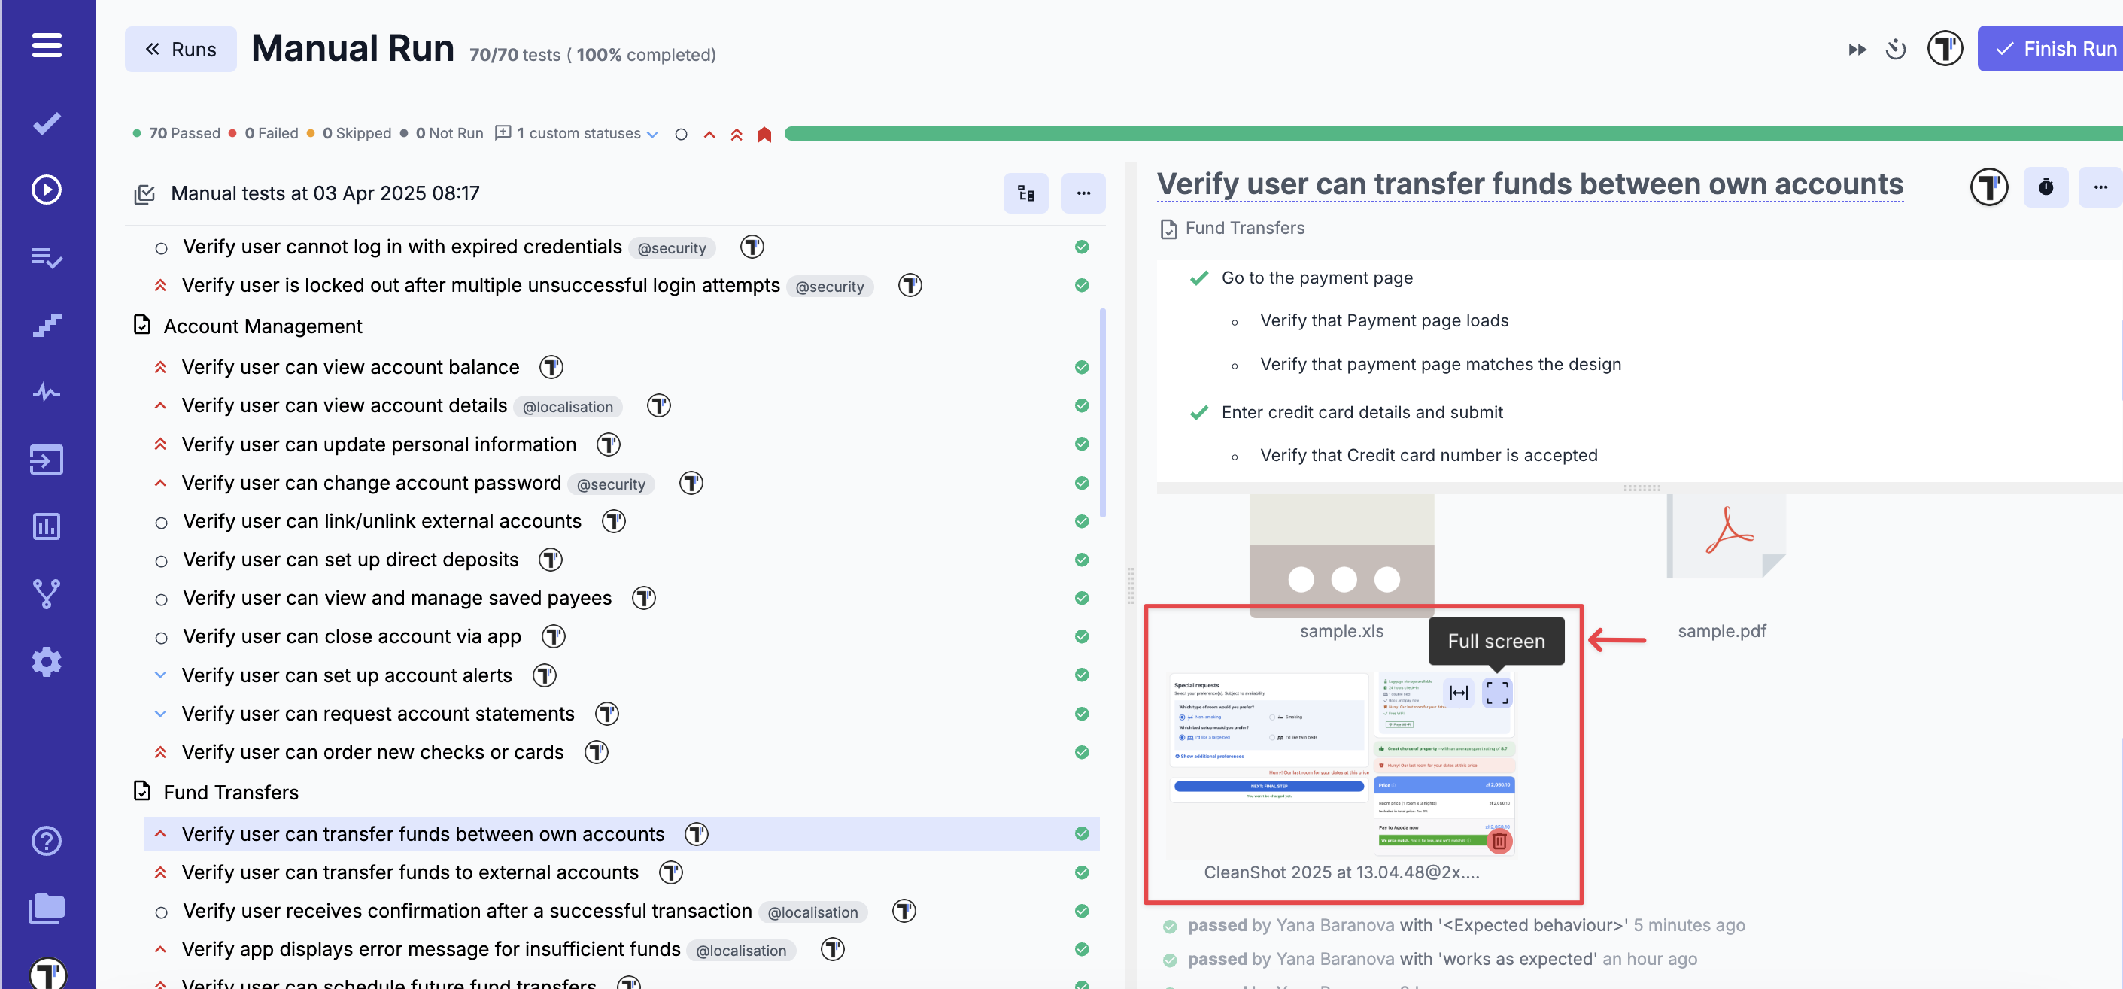This screenshot has height=989, width=2123.
Task: Open the three-dots menu beside test title
Action: click(x=2099, y=188)
